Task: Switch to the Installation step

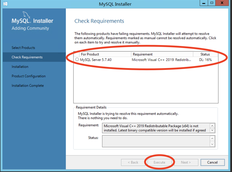Action: [20, 67]
